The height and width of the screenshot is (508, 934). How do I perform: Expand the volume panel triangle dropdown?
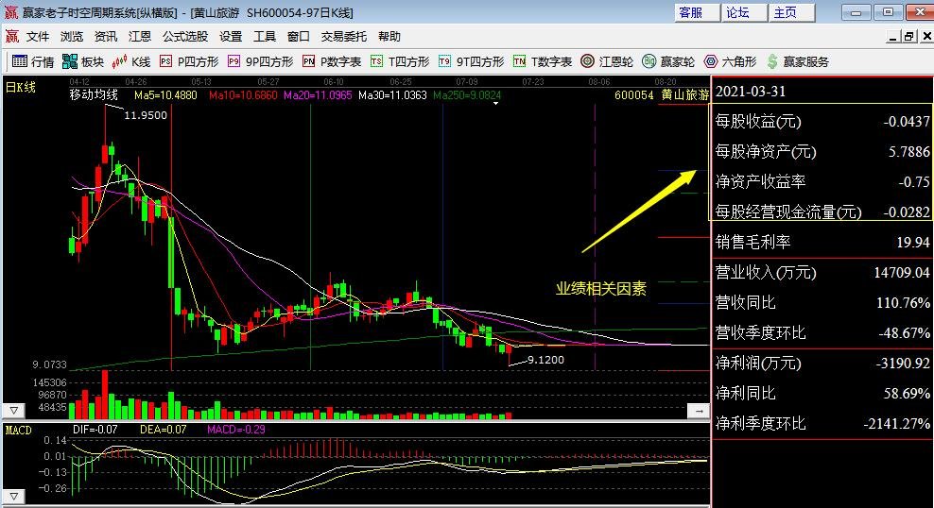tap(13, 411)
